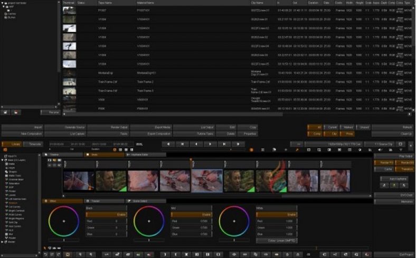This screenshot has width=416, height=258.
Task: Click the Channel Mixer effect icon
Action: coord(7,179)
